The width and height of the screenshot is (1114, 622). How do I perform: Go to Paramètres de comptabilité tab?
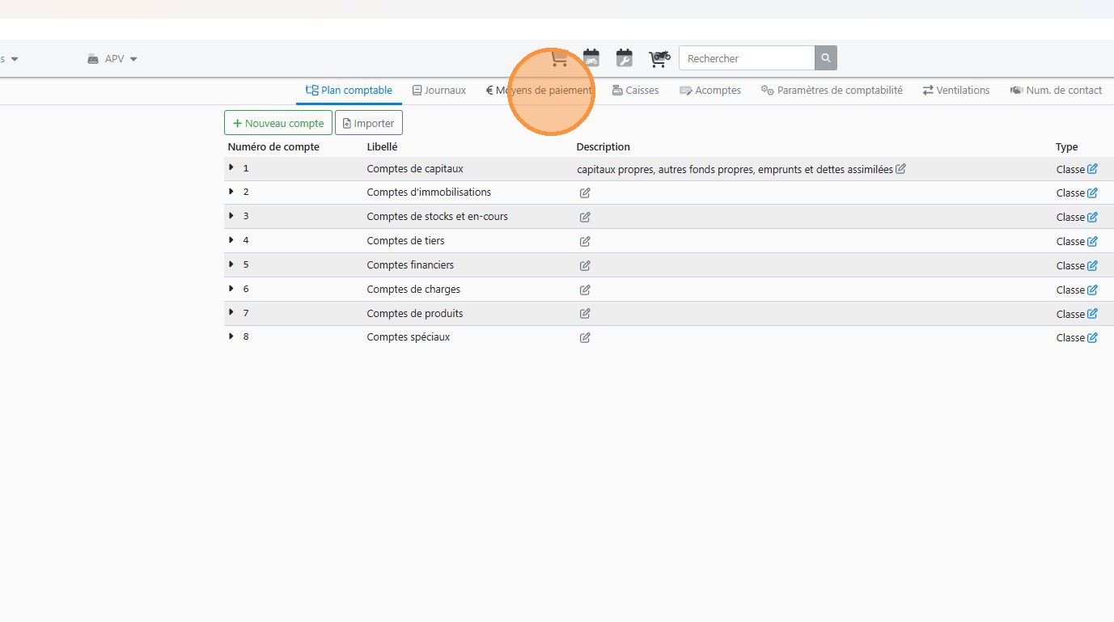coord(832,91)
